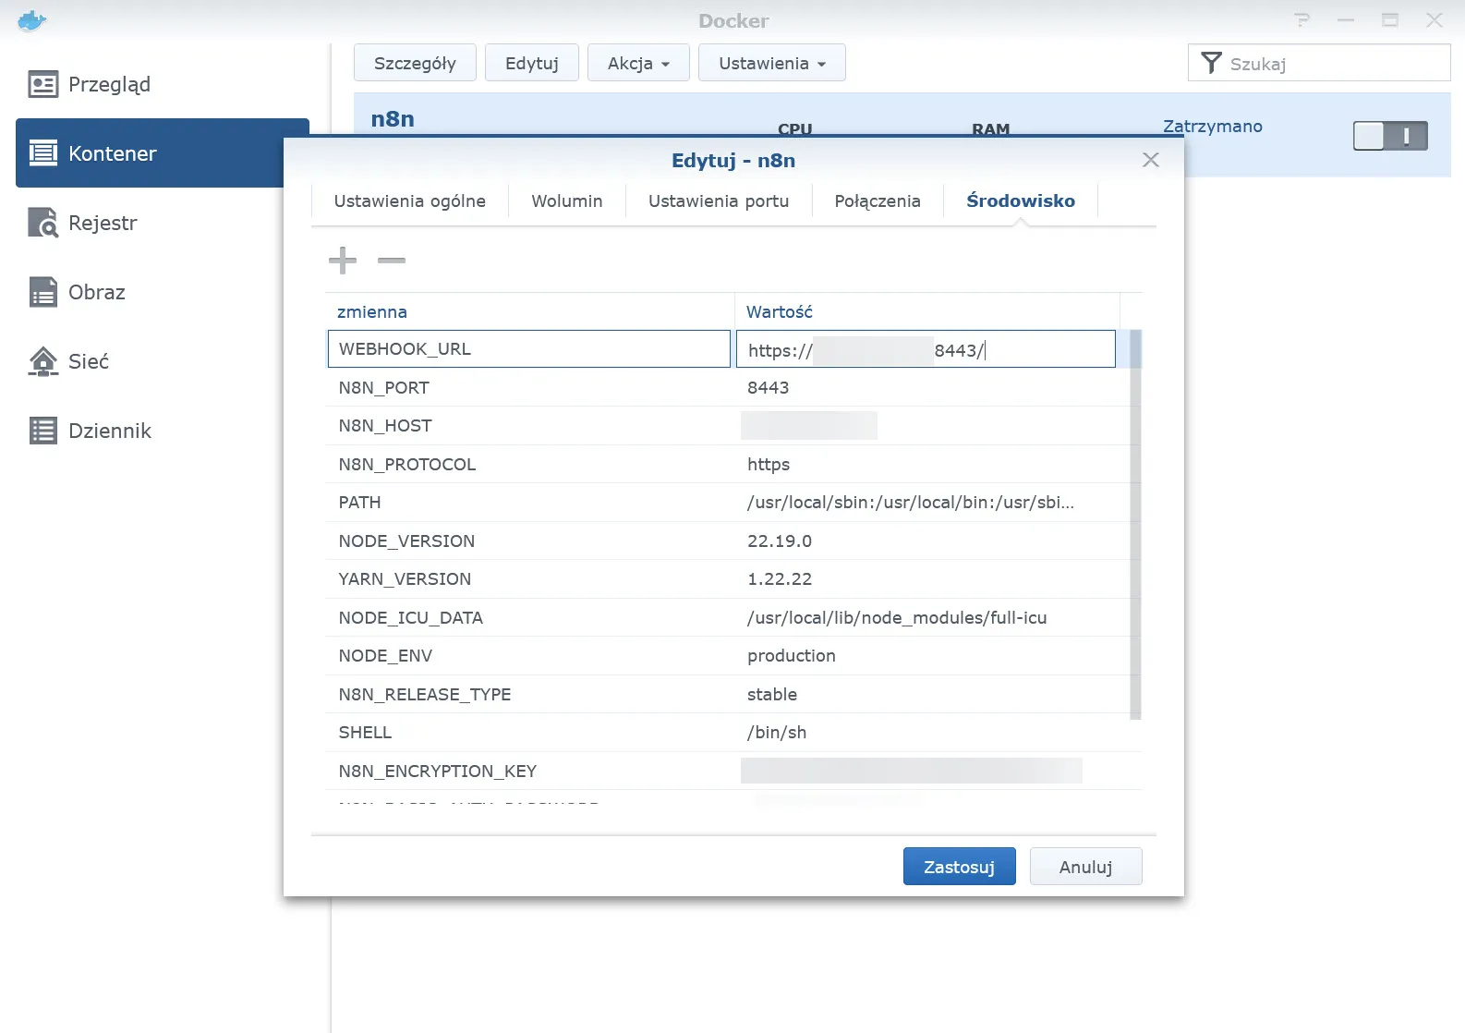Open the Ustawienia portu tab

tap(718, 201)
